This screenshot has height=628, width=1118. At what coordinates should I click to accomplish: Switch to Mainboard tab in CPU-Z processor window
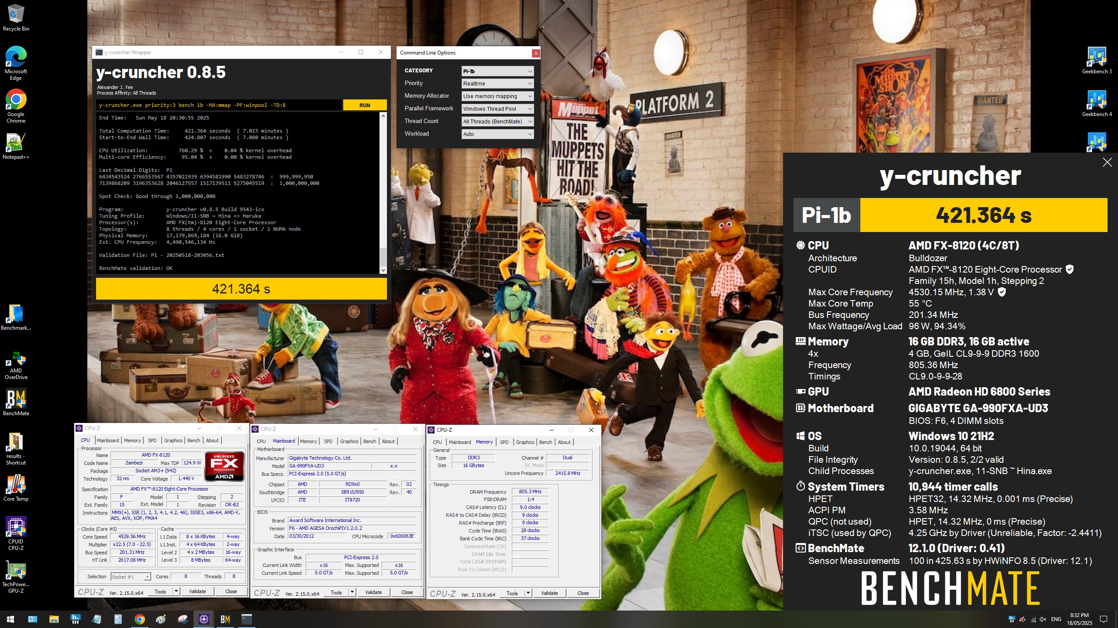[x=107, y=440]
